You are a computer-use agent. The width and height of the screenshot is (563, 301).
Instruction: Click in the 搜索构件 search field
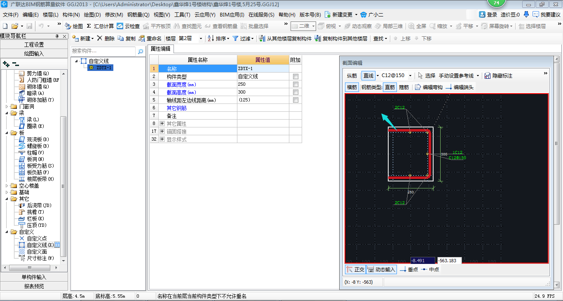103,51
